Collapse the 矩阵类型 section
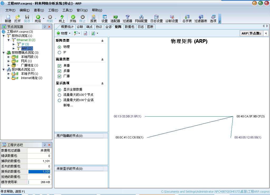Screen dimensions: 270x195 [x=103, y=41]
